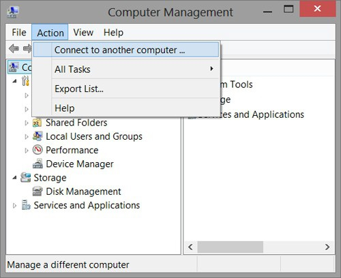341x278 pixels.
Task: Click the Storage node icon
Action: [25, 177]
